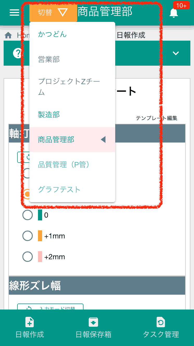Open タスク管理 from the bottom navigation
Screen dimensions: 194x346
pyautogui.click(x=160, y=328)
